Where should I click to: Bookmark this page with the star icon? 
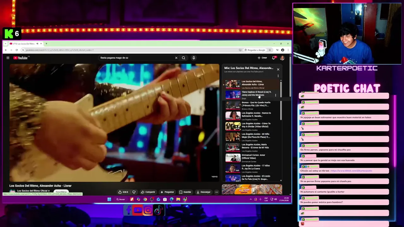click(270, 50)
